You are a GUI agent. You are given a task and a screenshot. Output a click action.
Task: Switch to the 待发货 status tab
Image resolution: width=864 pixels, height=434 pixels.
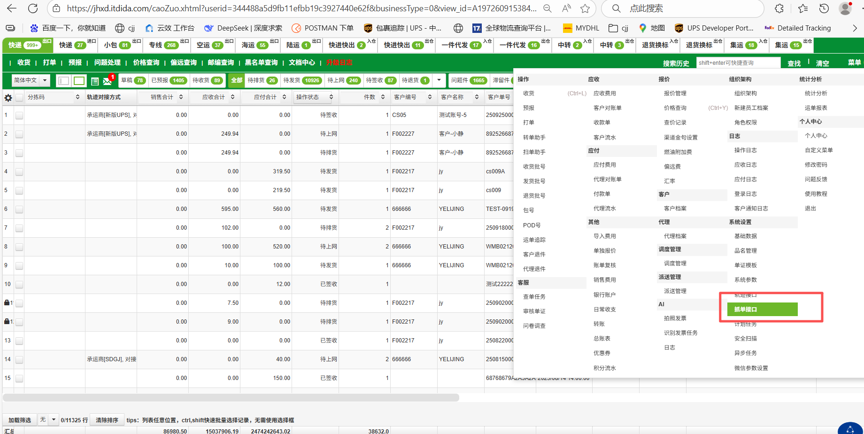pyautogui.click(x=302, y=80)
